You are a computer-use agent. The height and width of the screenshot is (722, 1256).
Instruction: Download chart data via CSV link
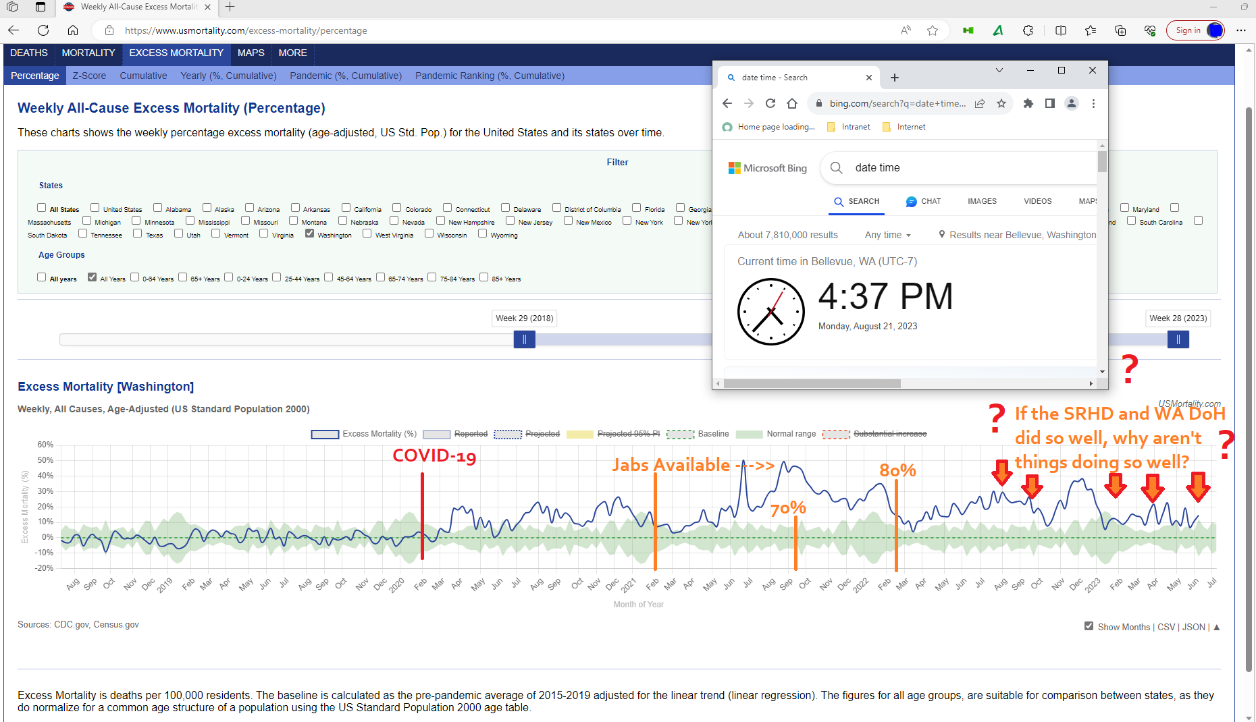point(1166,627)
